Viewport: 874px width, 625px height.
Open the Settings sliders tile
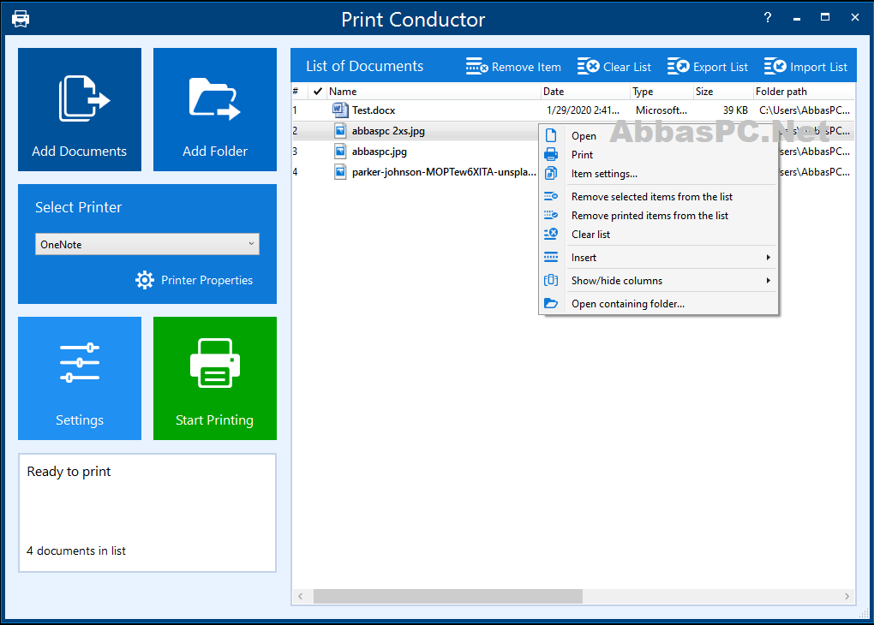(x=80, y=378)
